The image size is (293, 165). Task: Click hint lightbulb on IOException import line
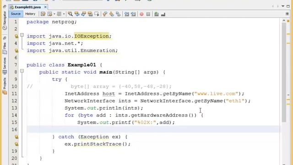[16, 36]
